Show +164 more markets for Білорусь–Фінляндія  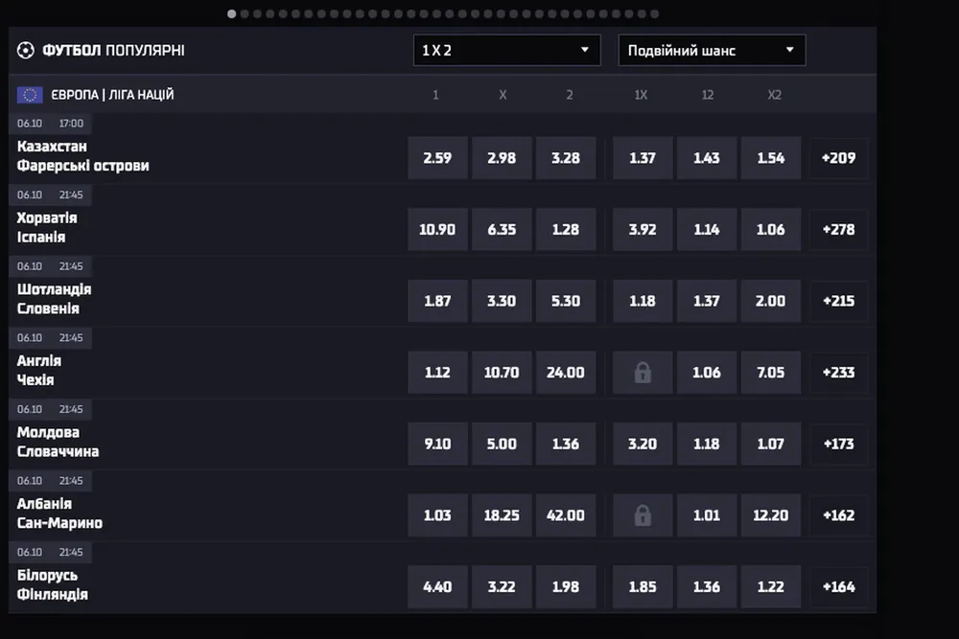click(838, 586)
